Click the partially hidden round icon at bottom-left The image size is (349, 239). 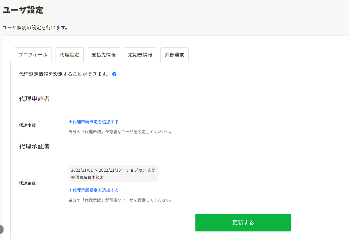1,229
